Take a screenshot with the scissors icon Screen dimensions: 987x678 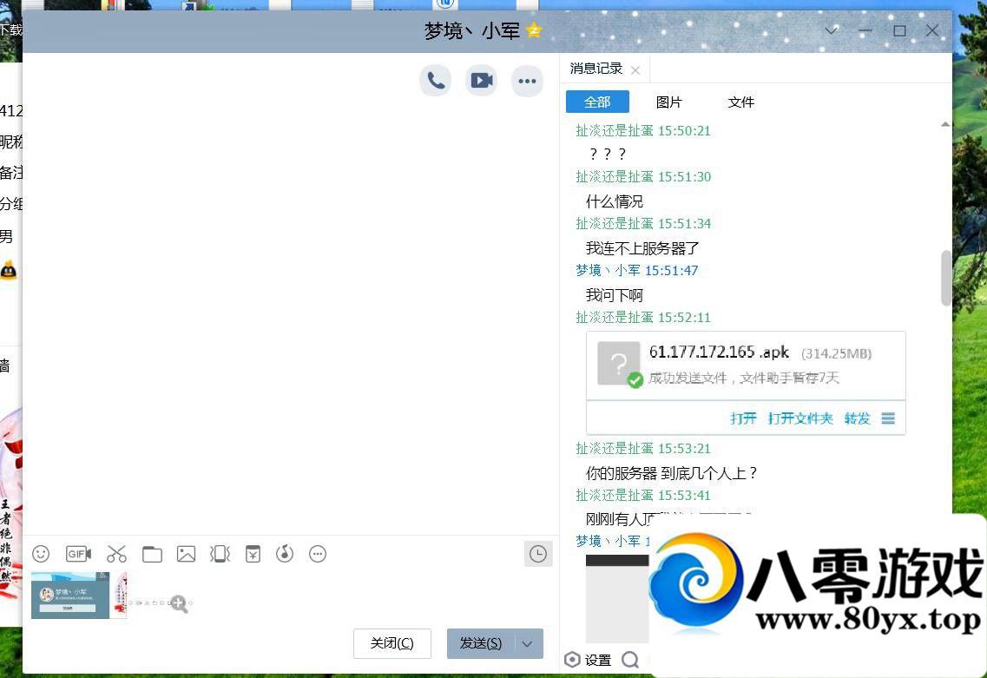[116, 553]
